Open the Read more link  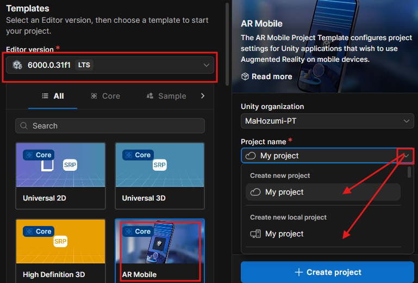[272, 76]
